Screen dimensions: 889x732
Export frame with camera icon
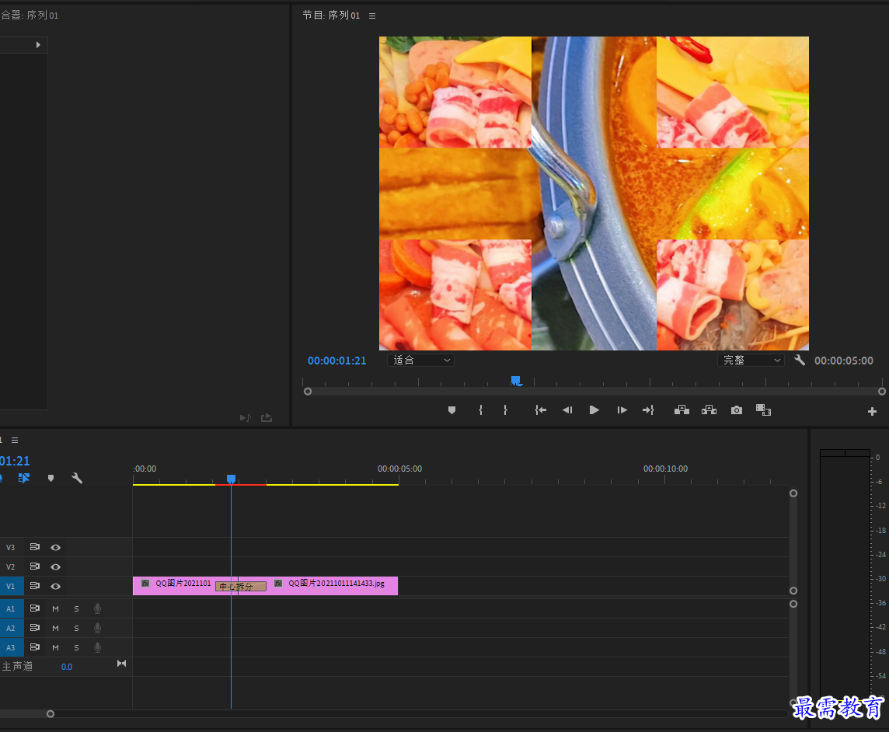[x=737, y=410]
